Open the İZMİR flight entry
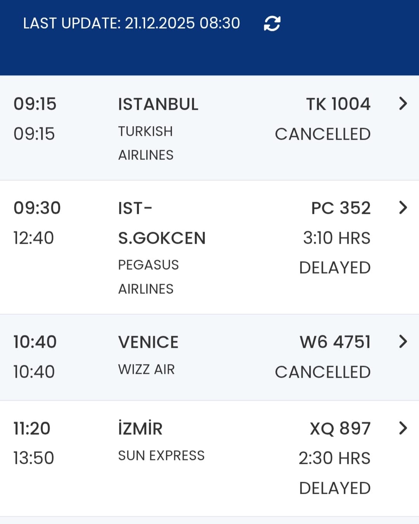Image resolution: width=419 pixels, height=524 pixels. click(x=140, y=429)
